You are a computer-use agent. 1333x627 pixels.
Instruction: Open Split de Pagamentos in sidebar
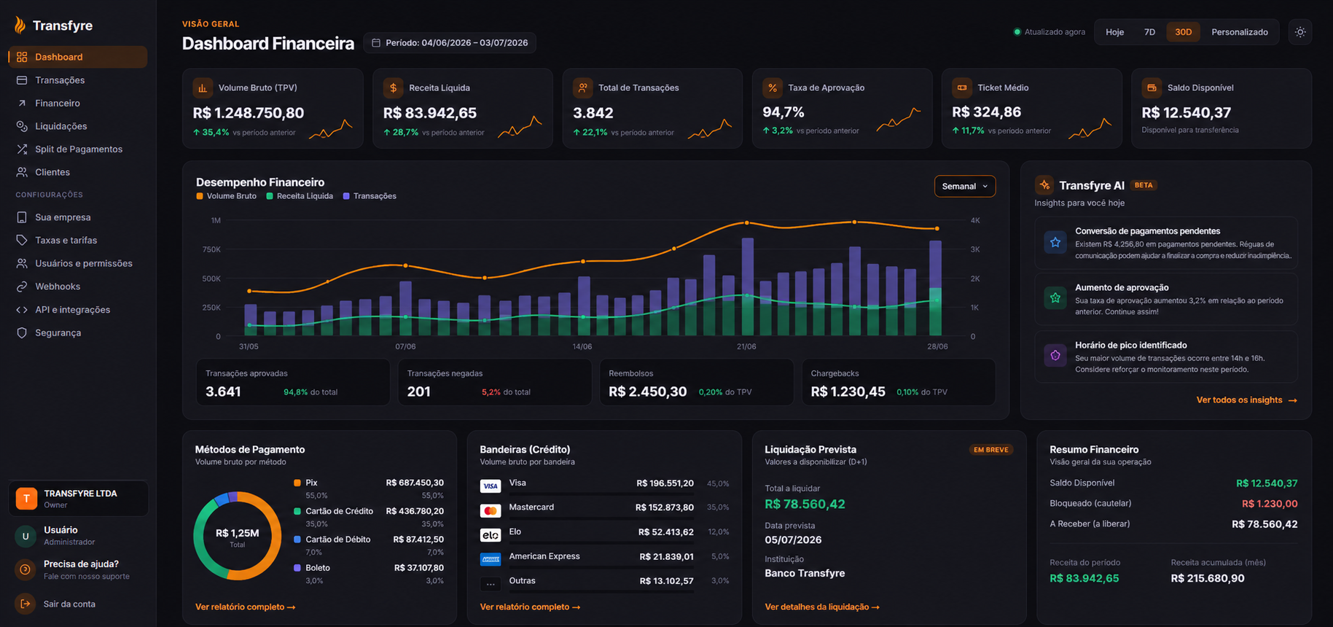pyautogui.click(x=78, y=149)
